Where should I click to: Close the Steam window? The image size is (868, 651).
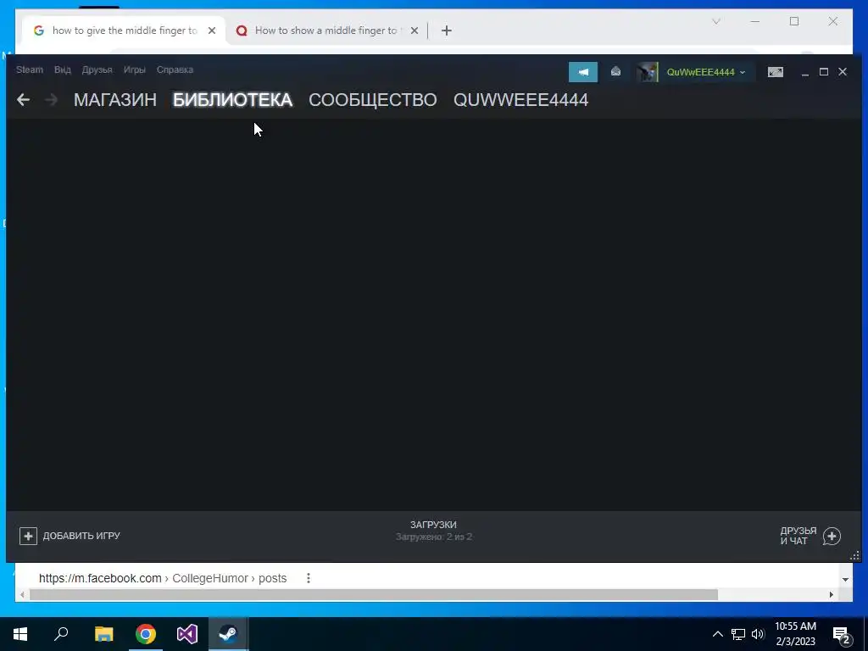[x=843, y=72]
